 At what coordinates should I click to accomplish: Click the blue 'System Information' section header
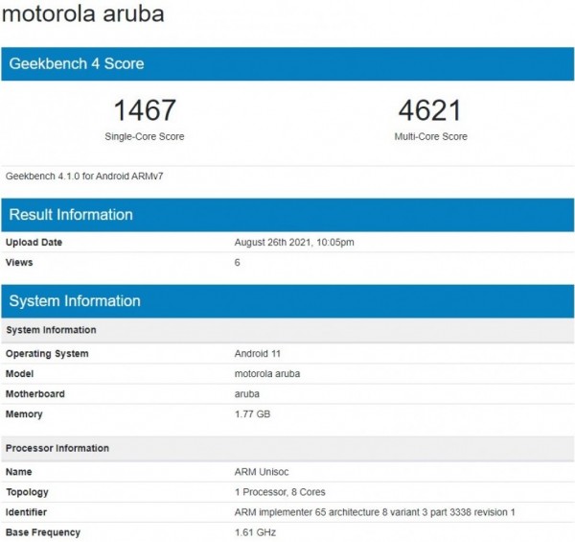[x=287, y=301]
